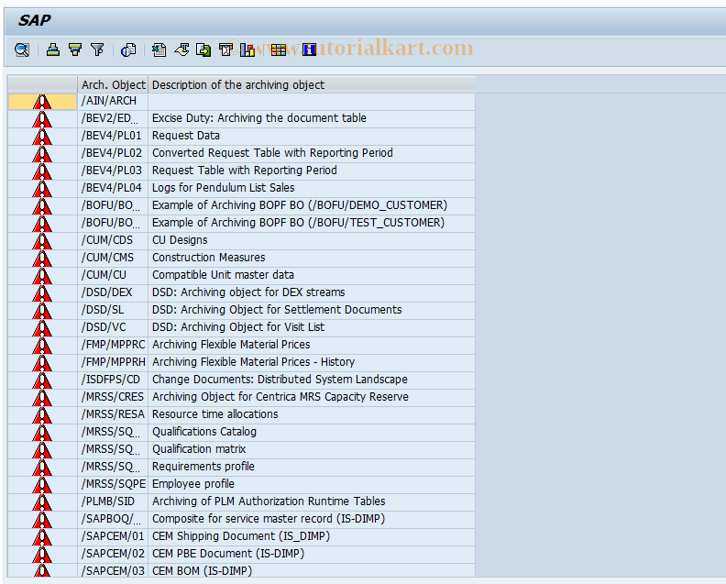Export the list to a spreadsheet
726x584 pixels.
tap(159, 50)
